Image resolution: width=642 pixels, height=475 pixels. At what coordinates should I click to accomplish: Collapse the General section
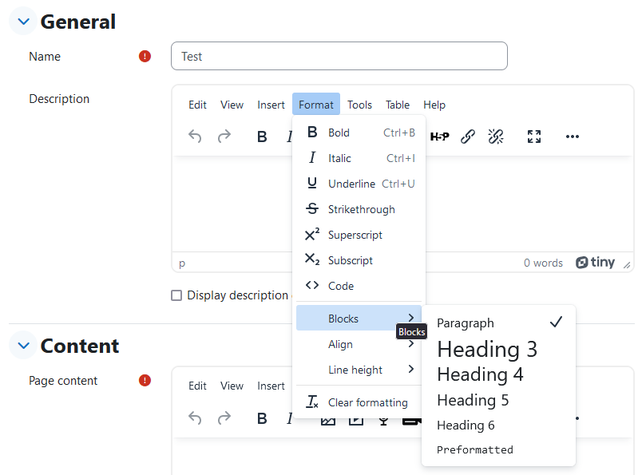(24, 22)
